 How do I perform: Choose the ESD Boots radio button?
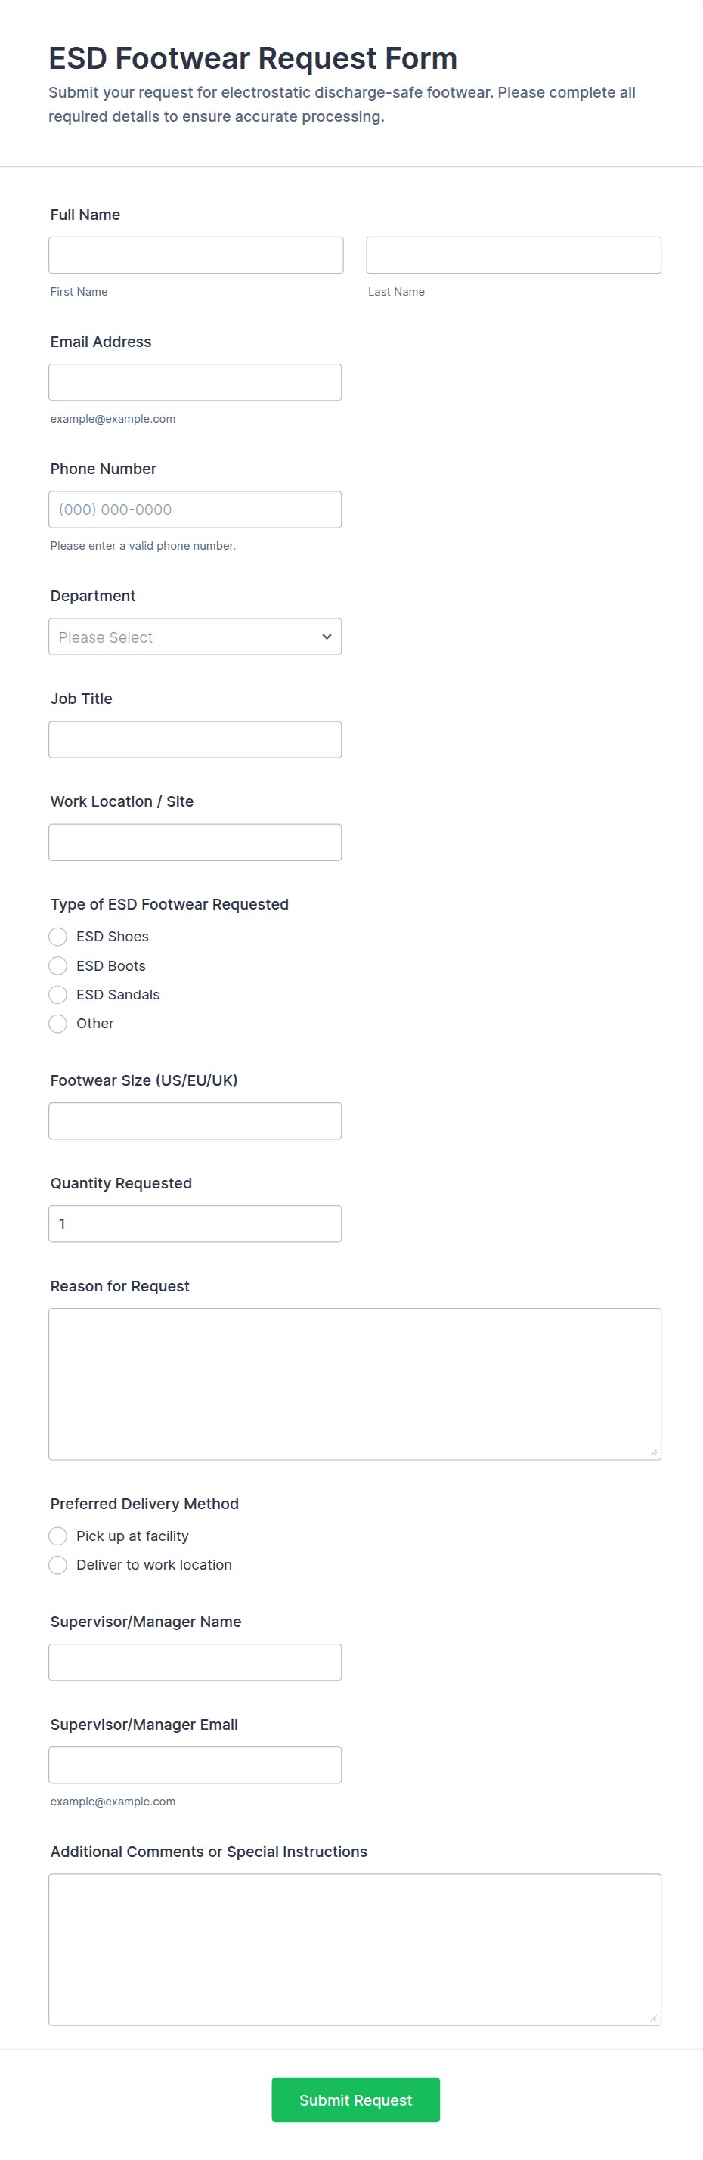click(x=57, y=966)
